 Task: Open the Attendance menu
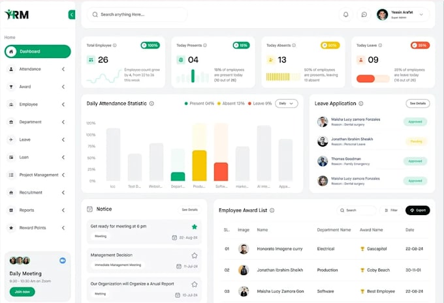(30, 69)
